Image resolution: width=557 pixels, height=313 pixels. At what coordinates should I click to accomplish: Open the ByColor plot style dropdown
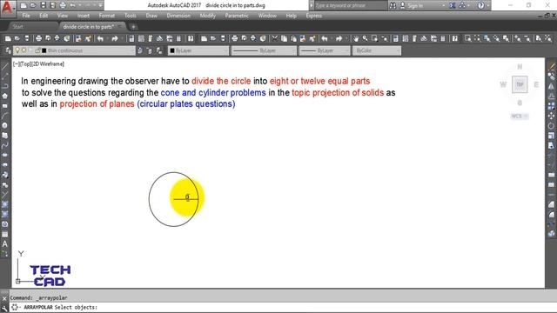377,50
